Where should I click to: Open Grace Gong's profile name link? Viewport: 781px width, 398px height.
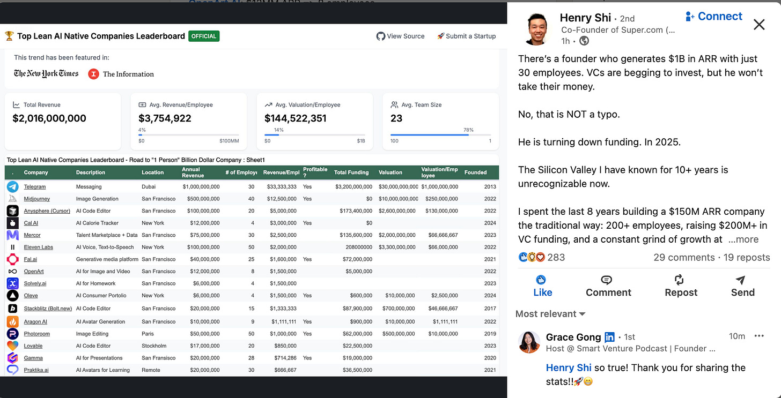coord(573,337)
